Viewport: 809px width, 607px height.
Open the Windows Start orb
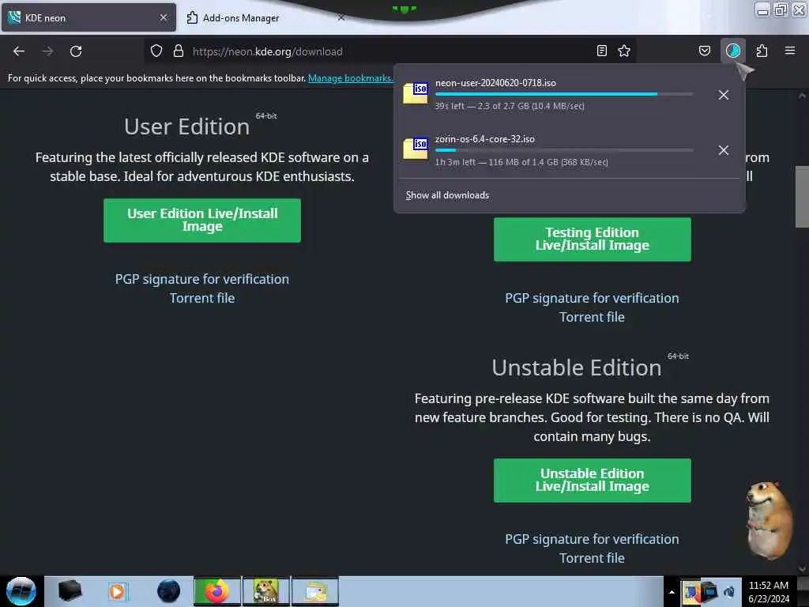point(21,591)
